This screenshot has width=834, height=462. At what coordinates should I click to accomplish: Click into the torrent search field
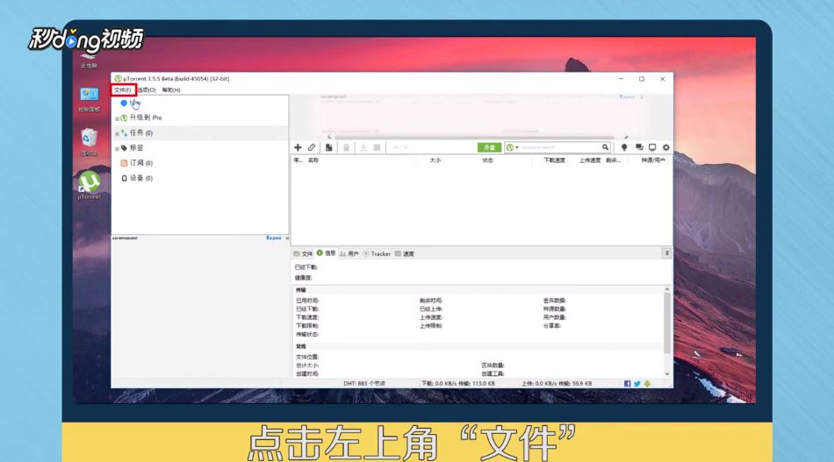(x=560, y=147)
